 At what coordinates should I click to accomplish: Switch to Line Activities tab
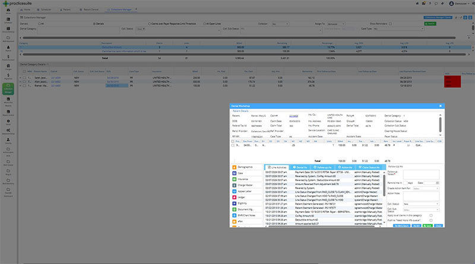[277, 167]
